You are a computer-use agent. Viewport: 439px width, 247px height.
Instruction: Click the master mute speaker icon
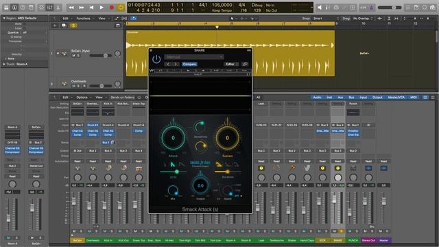[320, 8]
